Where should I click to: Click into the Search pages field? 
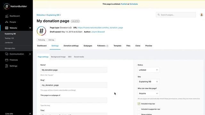point(176,15)
